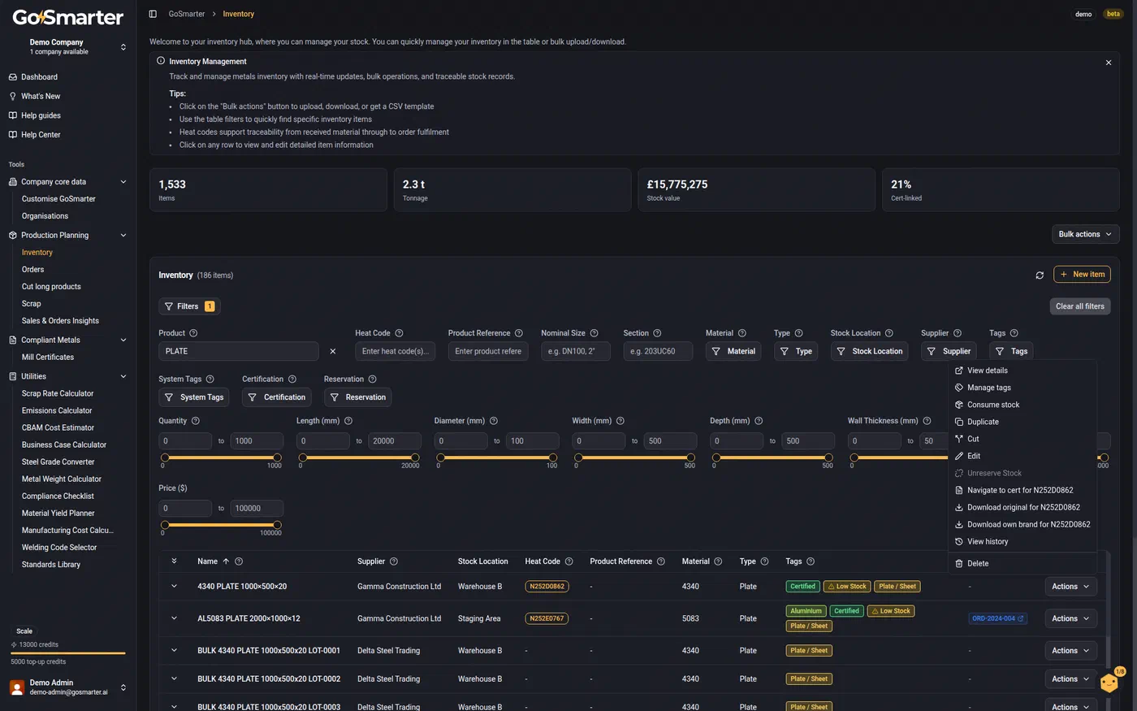Click the New item button
This screenshot has width=1137, height=711.
point(1082,275)
